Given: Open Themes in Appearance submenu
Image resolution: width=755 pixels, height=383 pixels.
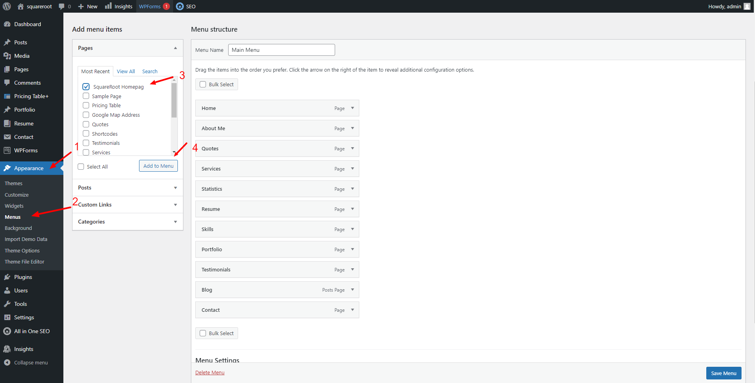Looking at the screenshot, I should tap(13, 183).
